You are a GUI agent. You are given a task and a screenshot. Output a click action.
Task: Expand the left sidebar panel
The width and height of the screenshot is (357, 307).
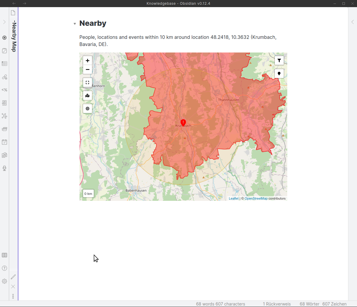coord(4,22)
